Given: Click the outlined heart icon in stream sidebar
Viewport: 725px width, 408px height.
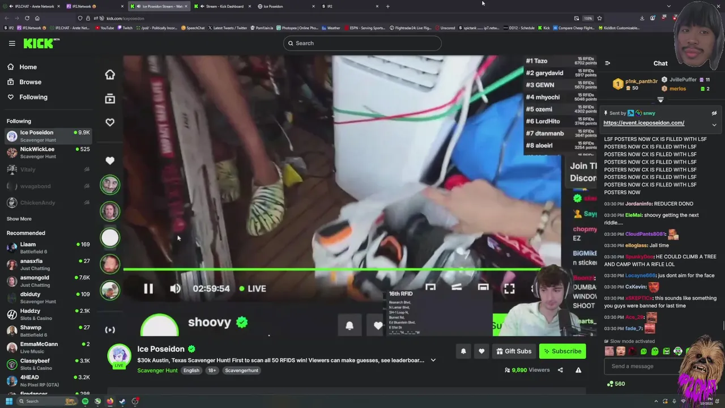Looking at the screenshot, I should pyautogui.click(x=110, y=122).
